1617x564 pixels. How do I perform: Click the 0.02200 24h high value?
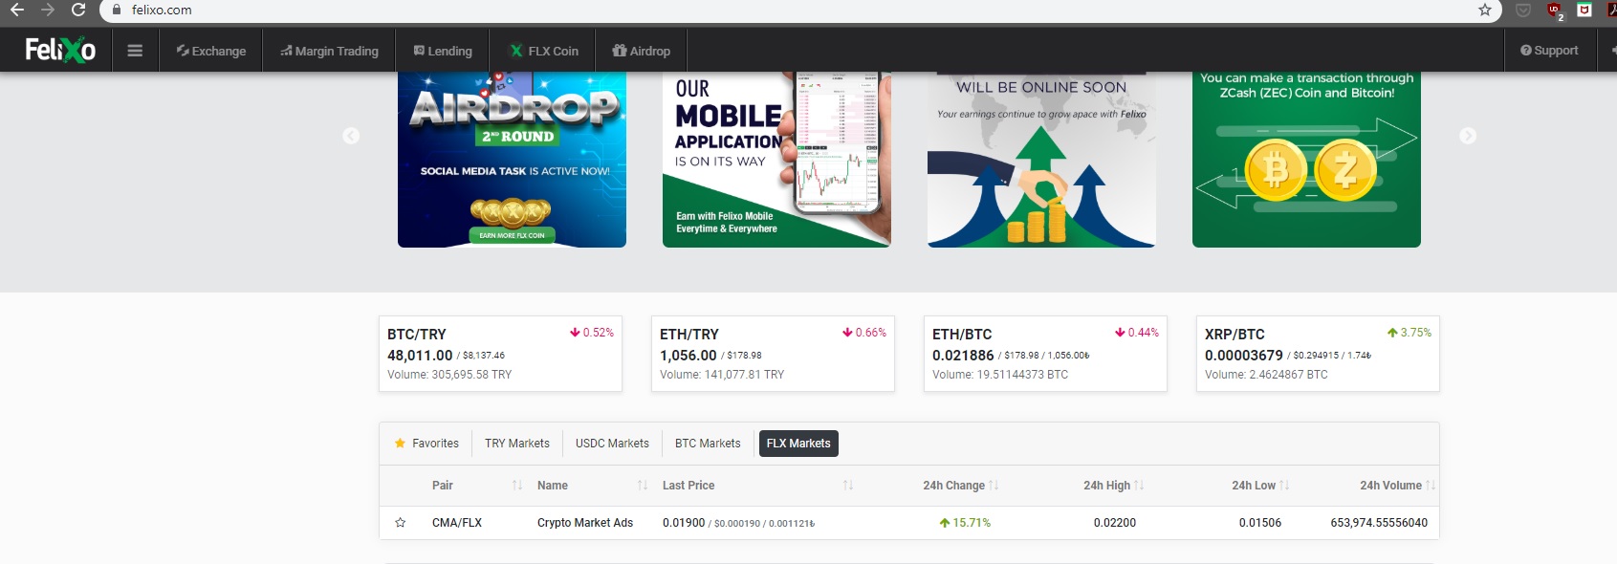(x=1115, y=523)
